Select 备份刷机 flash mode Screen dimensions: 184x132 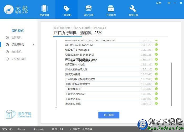pos(16,52)
